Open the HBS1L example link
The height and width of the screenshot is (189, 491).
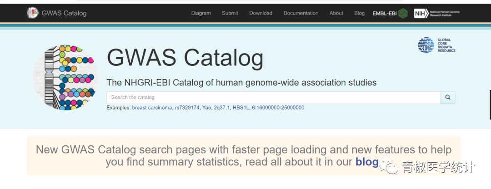click(x=240, y=108)
